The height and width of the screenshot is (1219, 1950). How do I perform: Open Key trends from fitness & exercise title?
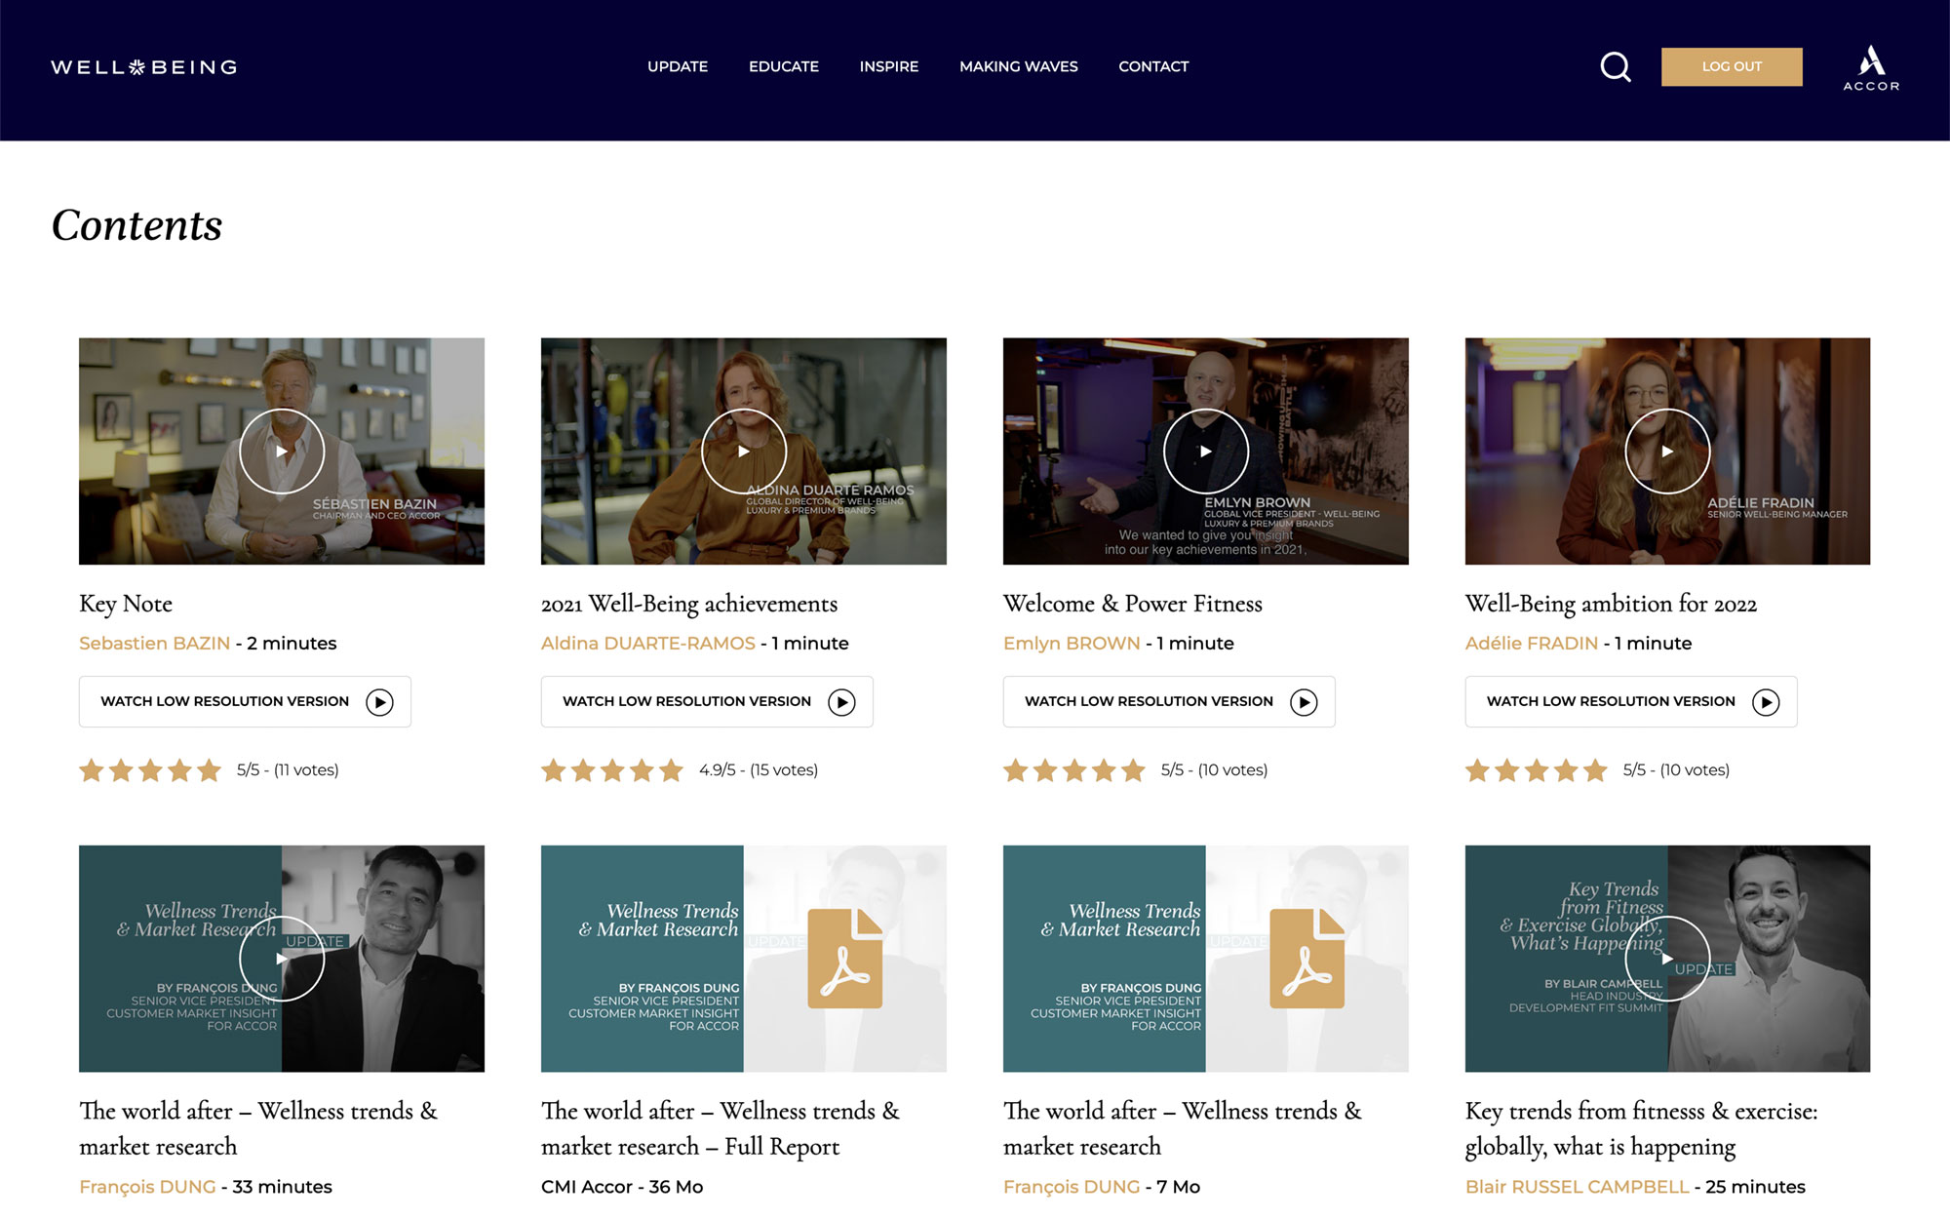(x=1642, y=1129)
